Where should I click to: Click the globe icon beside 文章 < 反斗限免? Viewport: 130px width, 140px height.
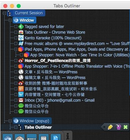pyautogui.click(x=21, y=72)
